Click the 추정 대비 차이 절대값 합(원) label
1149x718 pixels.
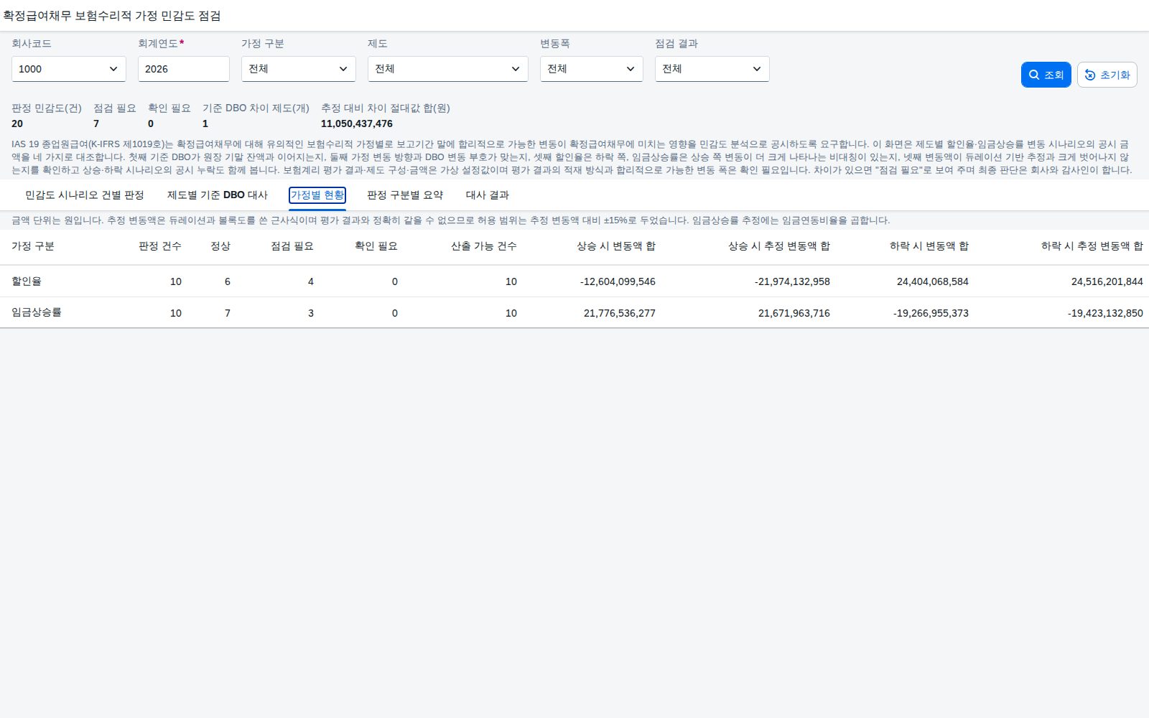tap(386, 108)
